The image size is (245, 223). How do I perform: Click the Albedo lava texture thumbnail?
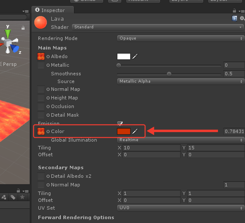[x=41, y=56]
